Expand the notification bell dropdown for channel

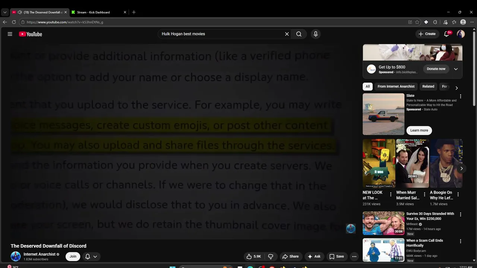(95, 256)
